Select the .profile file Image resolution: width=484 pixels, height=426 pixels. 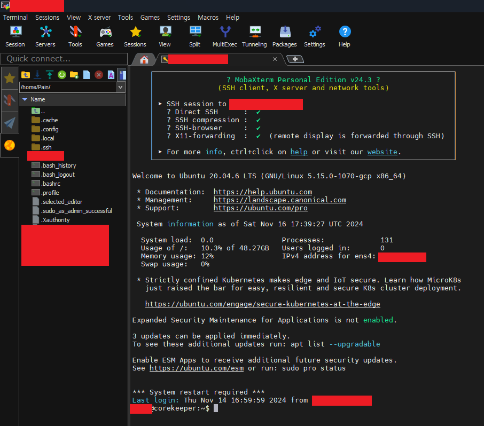tap(45, 193)
